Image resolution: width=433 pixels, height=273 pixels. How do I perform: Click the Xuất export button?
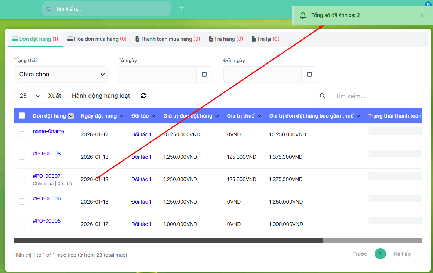click(x=55, y=96)
